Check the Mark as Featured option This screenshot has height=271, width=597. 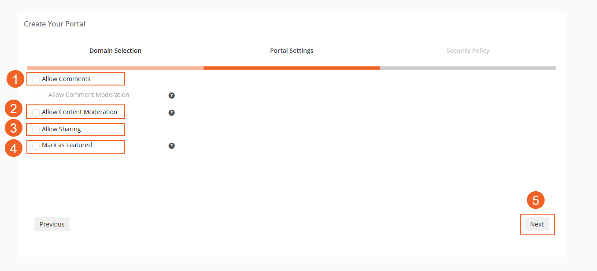(35, 146)
